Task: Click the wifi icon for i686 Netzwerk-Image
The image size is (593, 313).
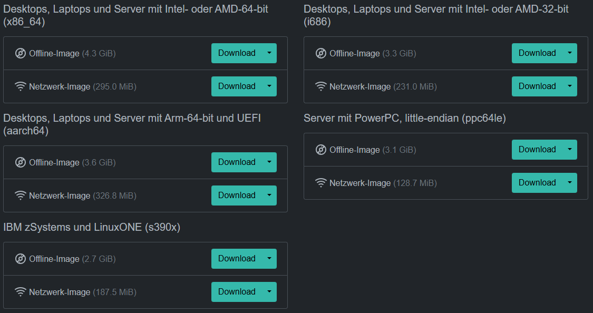Action: click(x=320, y=86)
